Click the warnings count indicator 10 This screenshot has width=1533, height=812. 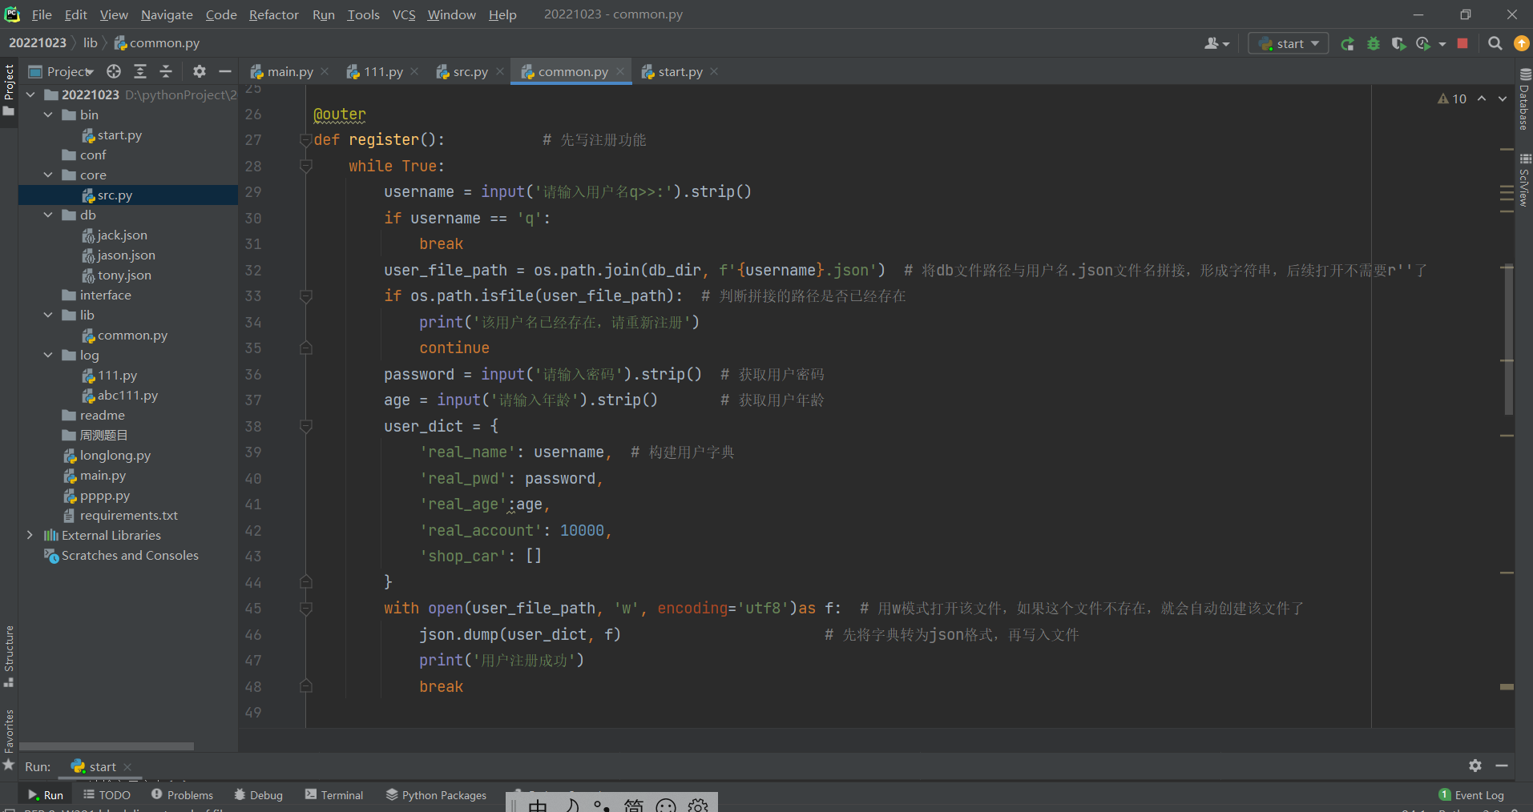1452,98
